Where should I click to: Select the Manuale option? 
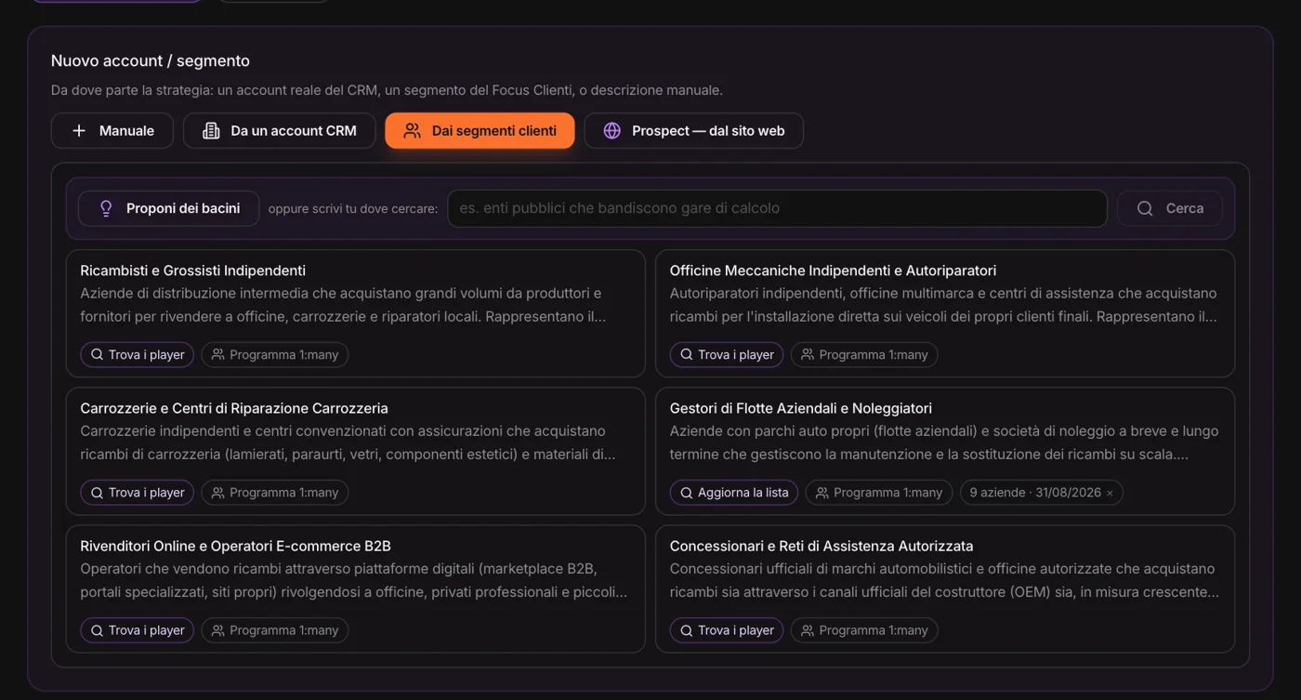coord(112,131)
